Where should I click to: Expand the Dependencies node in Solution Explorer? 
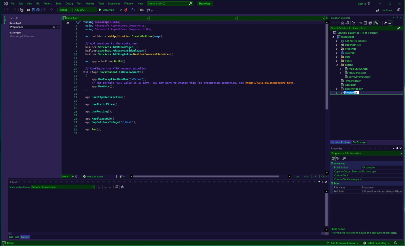pos(337,45)
